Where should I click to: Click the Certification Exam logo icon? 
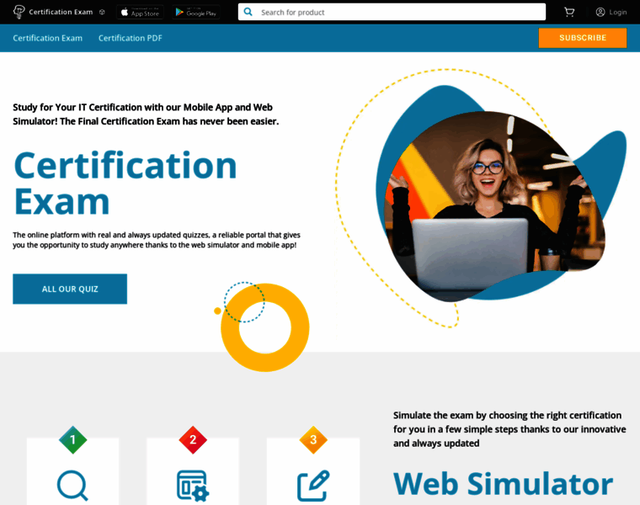pyautogui.click(x=19, y=12)
